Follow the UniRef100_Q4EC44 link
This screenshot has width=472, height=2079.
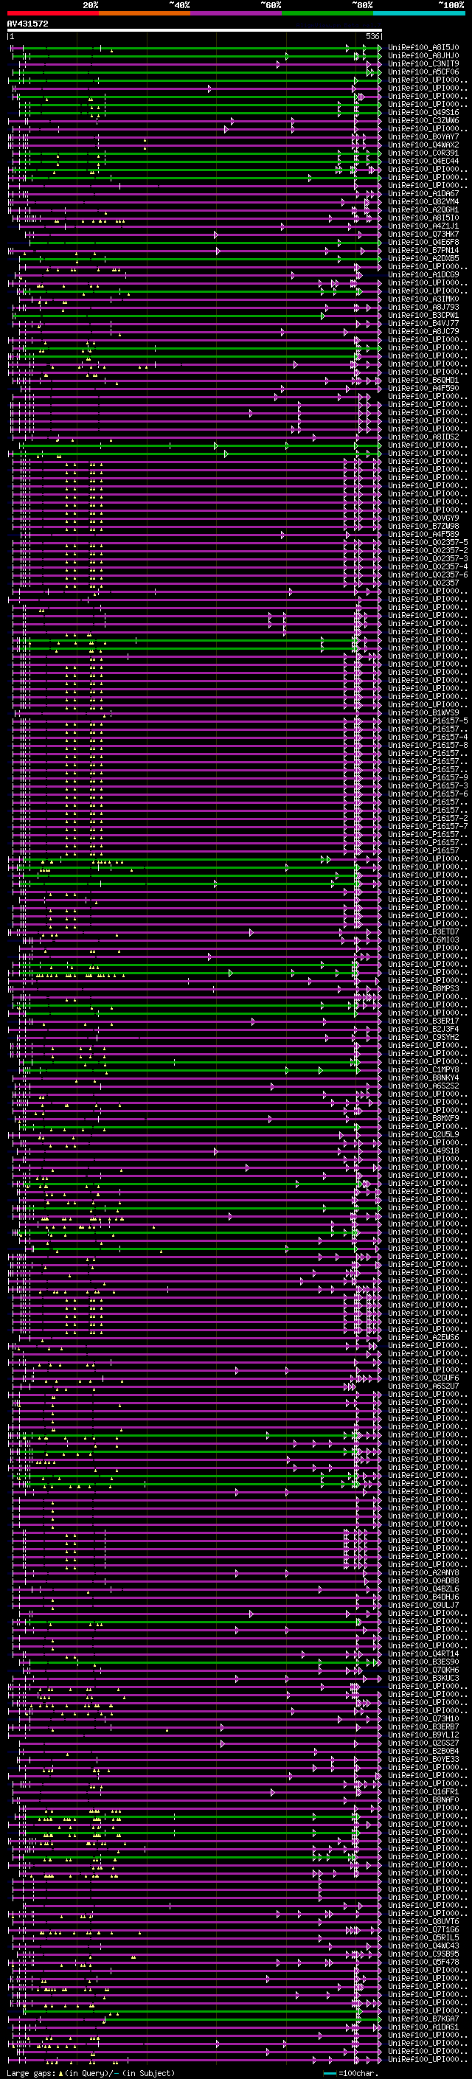point(423,161)
